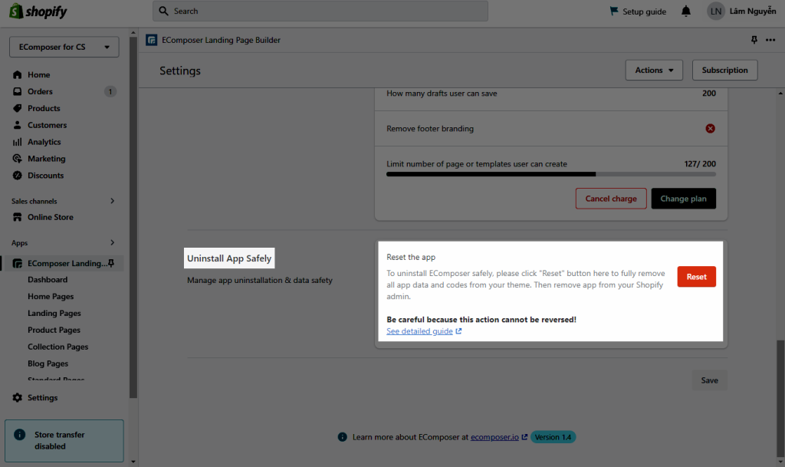This screenshot has width=785, height=467.
Task: Click the Products sidebar label
Action: coord(44,108)
